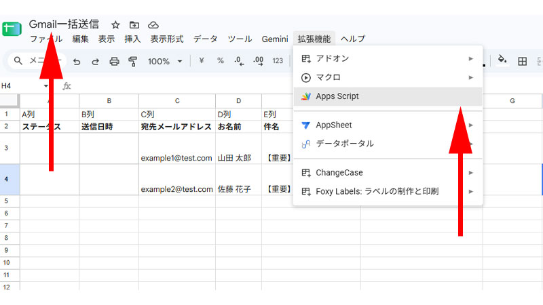Select cell example2@test.com

(x=177, y=180)
